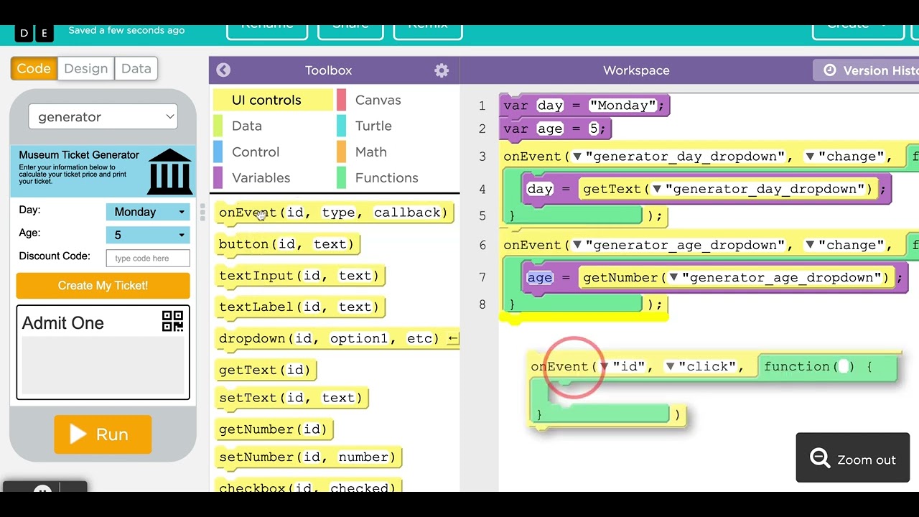
Task: Open the "change" event dropdown on line 6
Action: 810,245
